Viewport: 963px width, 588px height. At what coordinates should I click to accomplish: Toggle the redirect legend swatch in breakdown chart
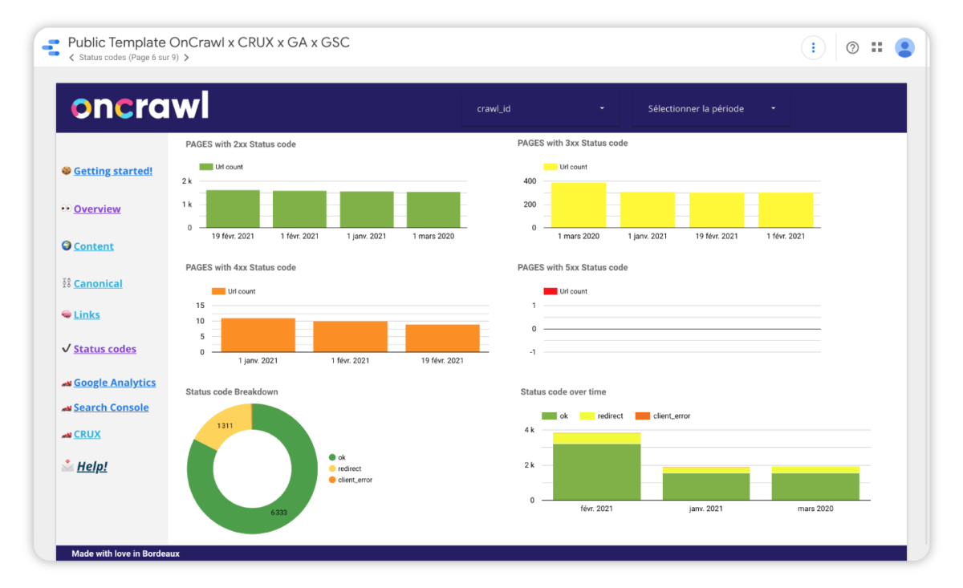332,468
